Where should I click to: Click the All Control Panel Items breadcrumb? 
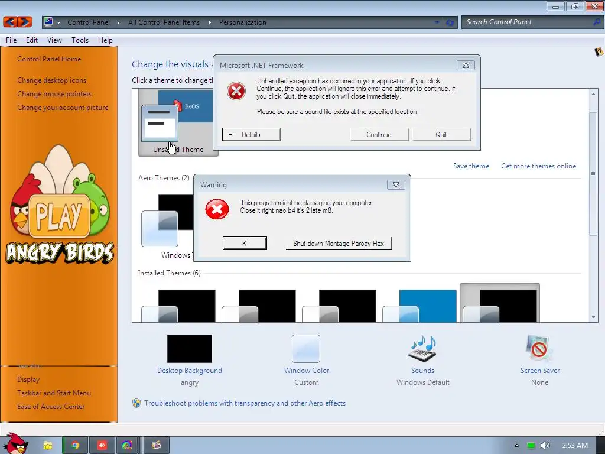coord(164,22)
